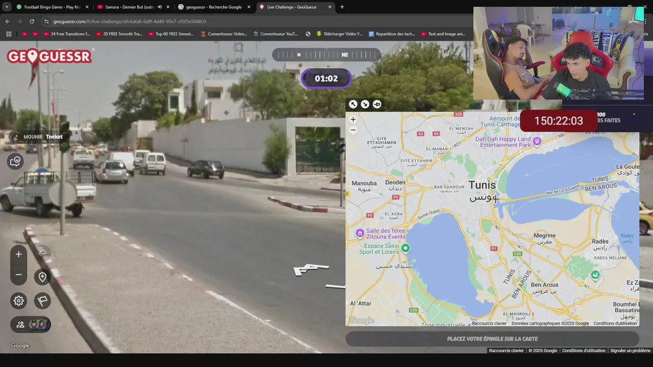Screen dimensions: 653x367
Task: Zoom out the street view with minus
Action: click(19, 275)
